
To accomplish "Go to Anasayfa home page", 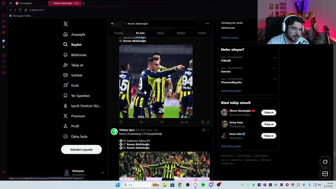I will point(75,34).
